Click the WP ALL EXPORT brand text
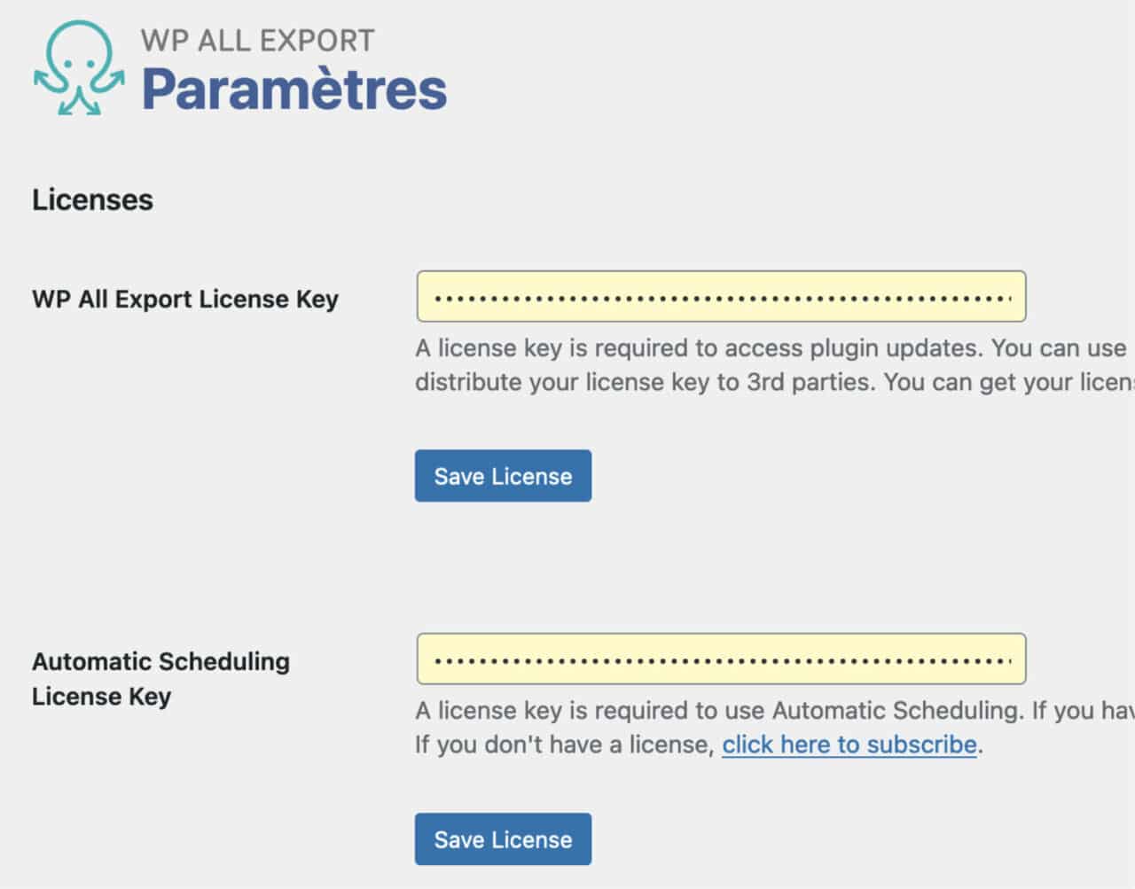Screen dimensions: 1135x889 (x=257, y=40)
